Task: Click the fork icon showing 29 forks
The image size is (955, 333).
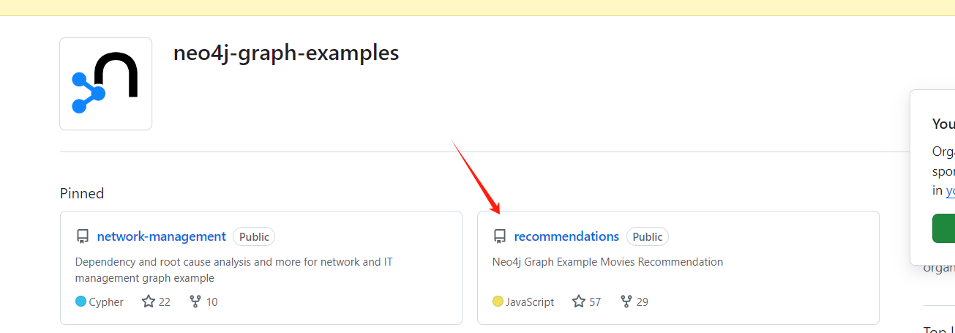Action: coord(626,302)
